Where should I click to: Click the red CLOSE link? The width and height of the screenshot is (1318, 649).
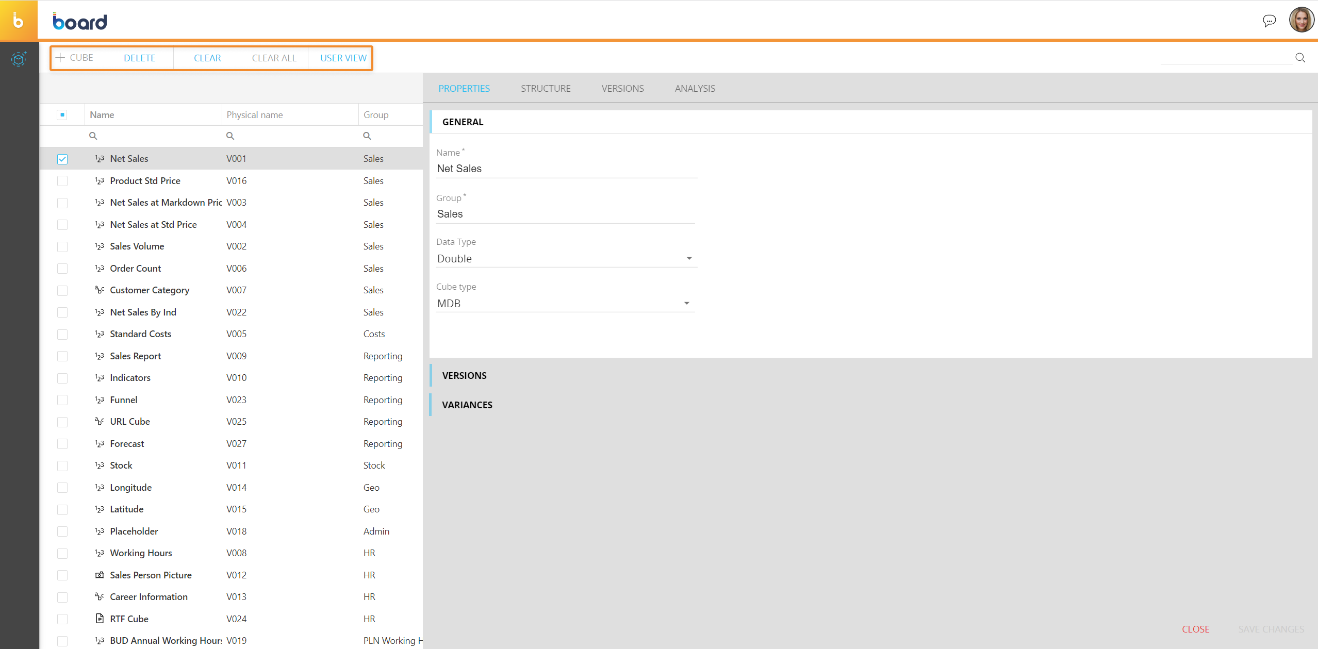tap(1195, 629)
